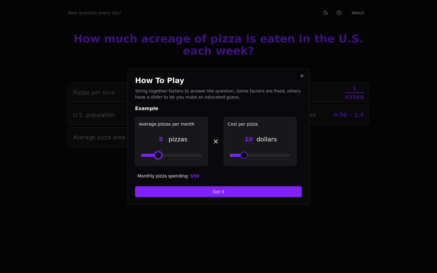Screen dimensions: 437x273
Task: Toggle dark mode with the moon icon
Action: pyautogui.click(x=326, y=13)
